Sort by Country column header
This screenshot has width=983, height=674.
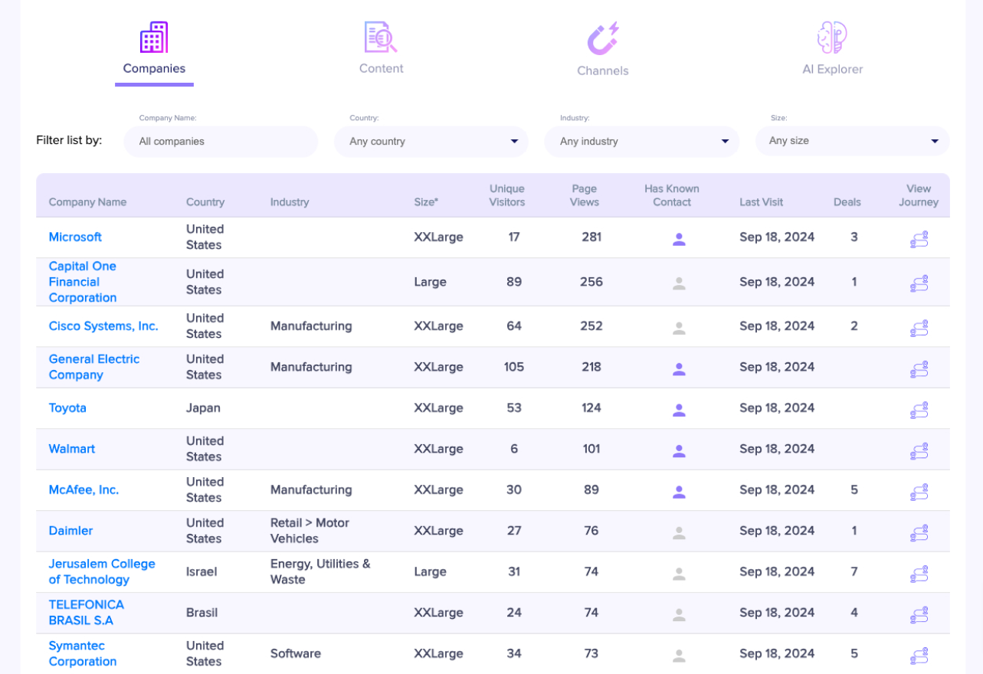point(205,202)
